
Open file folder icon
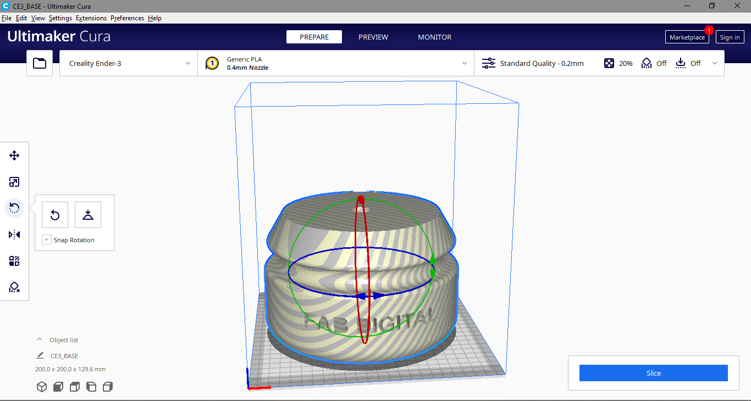[40, 63]
